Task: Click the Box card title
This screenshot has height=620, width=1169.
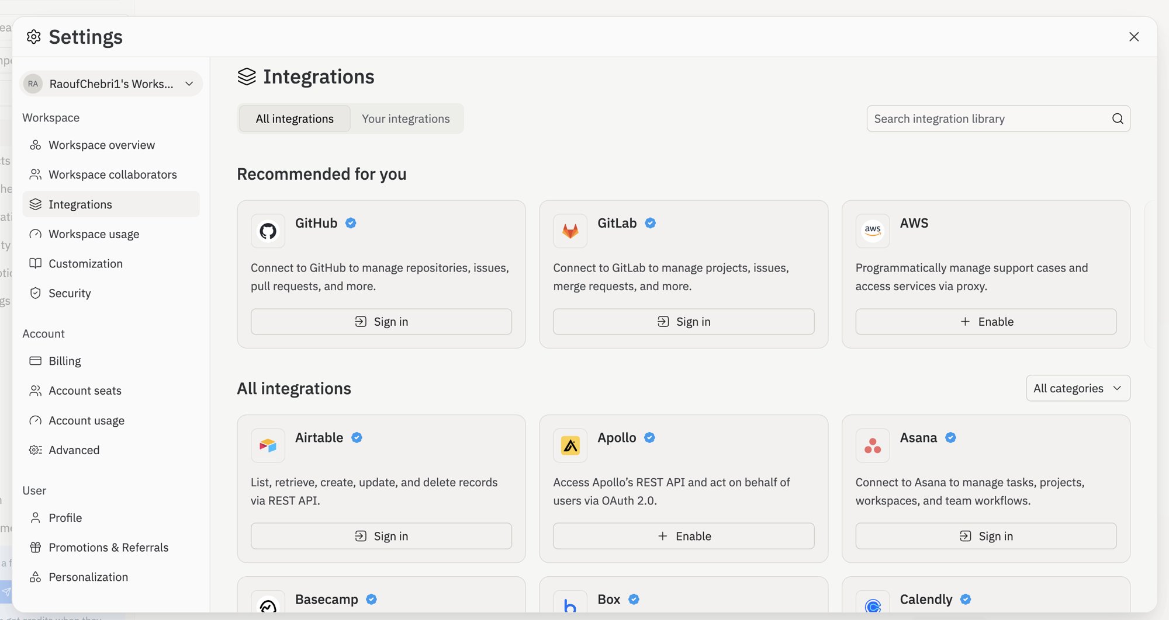Action: point(609,599)
